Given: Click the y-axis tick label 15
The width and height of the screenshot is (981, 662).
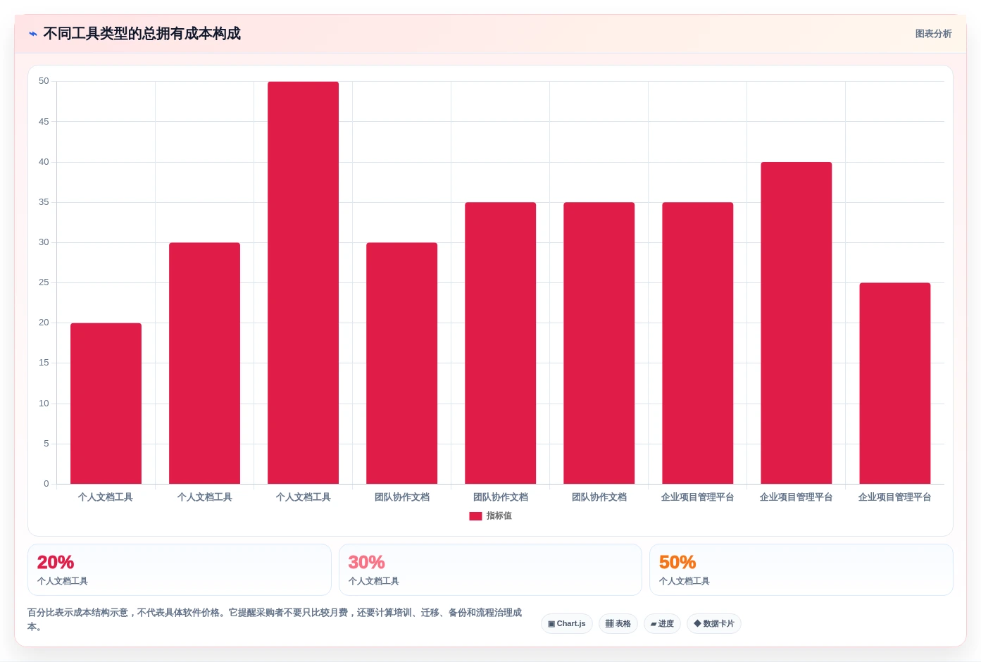Looking at the screenshot, I should pos(44,363).
